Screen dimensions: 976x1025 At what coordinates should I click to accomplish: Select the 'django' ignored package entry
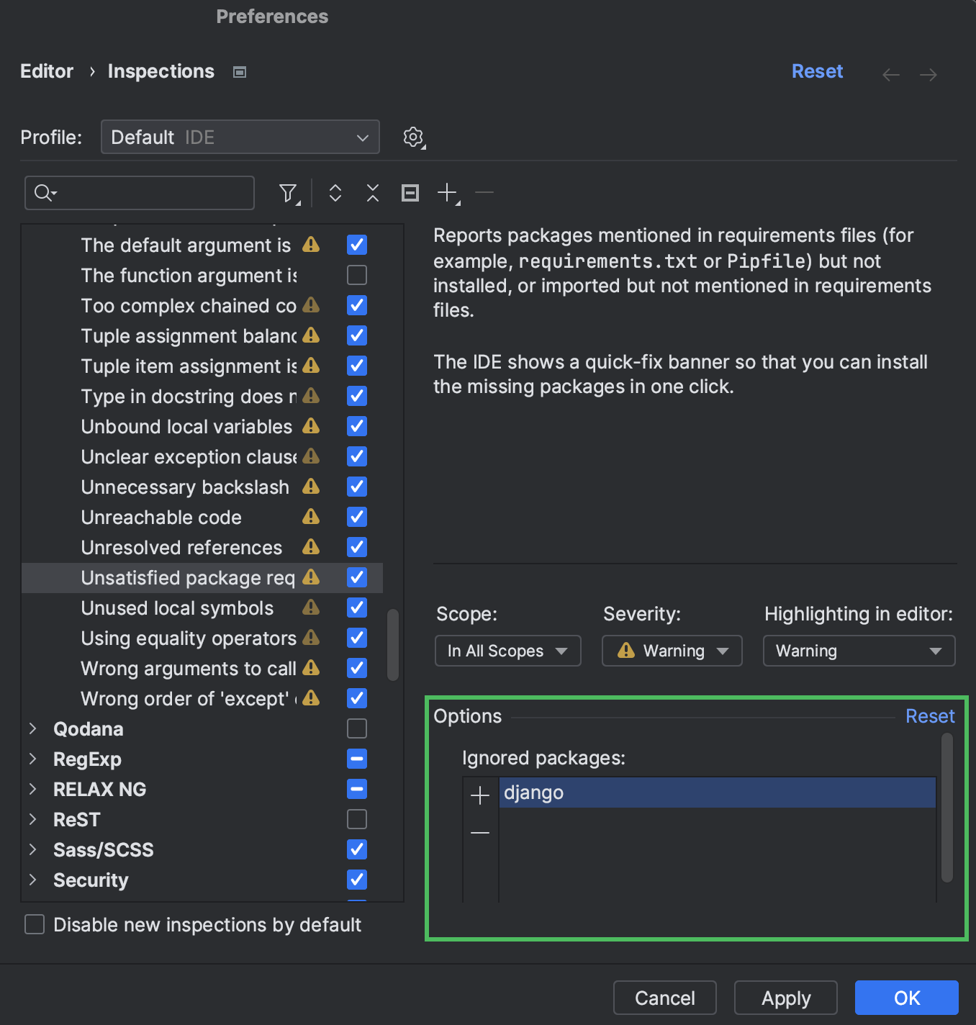point(715,792)
